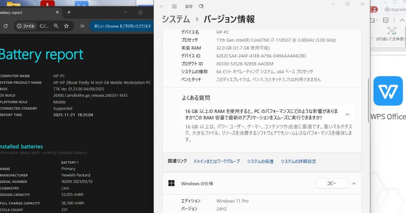The image size is (406, 213).
Task: Click the Battery report page title
Action: pos(41,55)
